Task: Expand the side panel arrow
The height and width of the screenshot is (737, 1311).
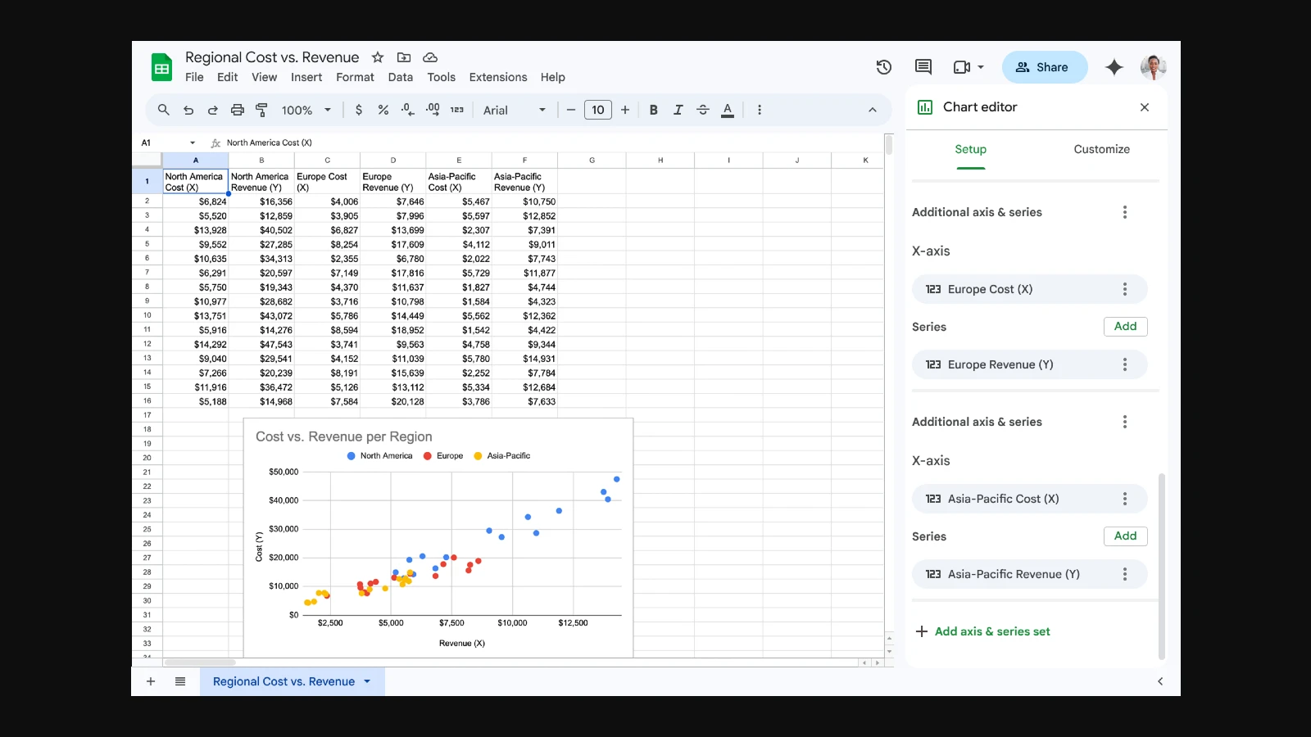Action: pos(1159,681)
